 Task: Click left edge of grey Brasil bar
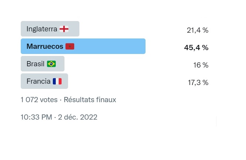pyautogui.click(x=22, y=64)
